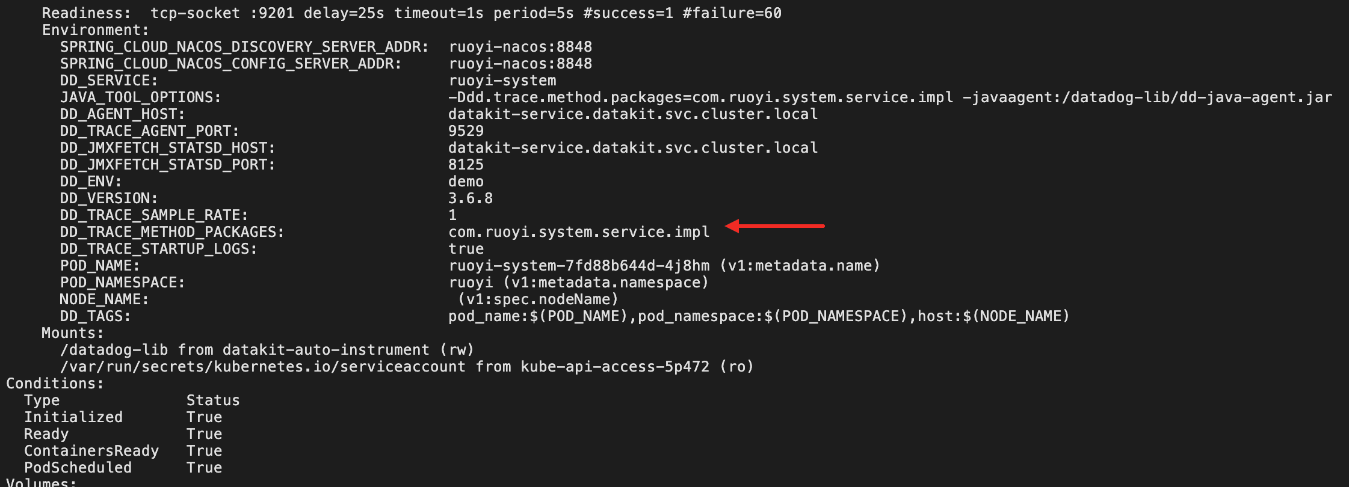Click the Readiness tcp-socket probe line
Image resolution: width=1349 pixels, height=487 pixels.
pos(412,13)
